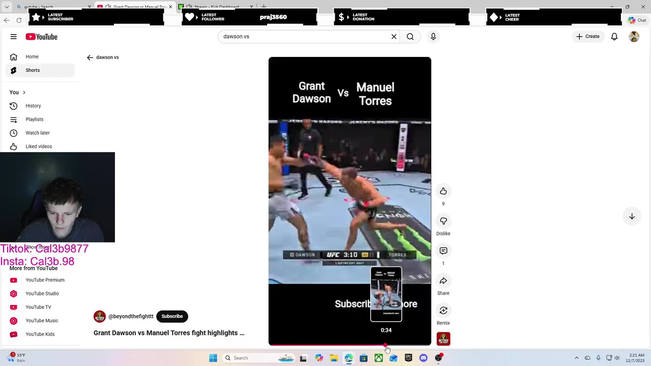Image resolution: width=651 pixels, height=366 pixels.
Task: Open Liked videos in the sidebar
Action: [40, 146]
